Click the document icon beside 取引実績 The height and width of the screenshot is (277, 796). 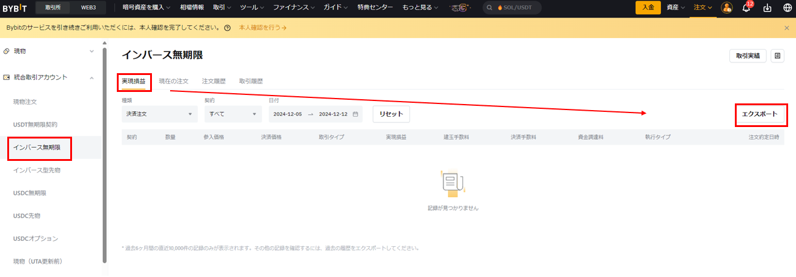(x=777, y=56)
